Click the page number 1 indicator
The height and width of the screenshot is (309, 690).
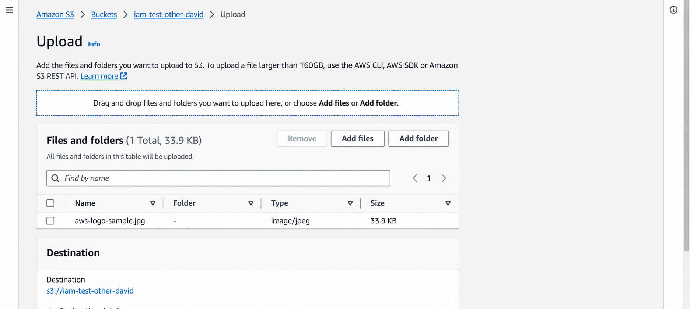[429, 178]
